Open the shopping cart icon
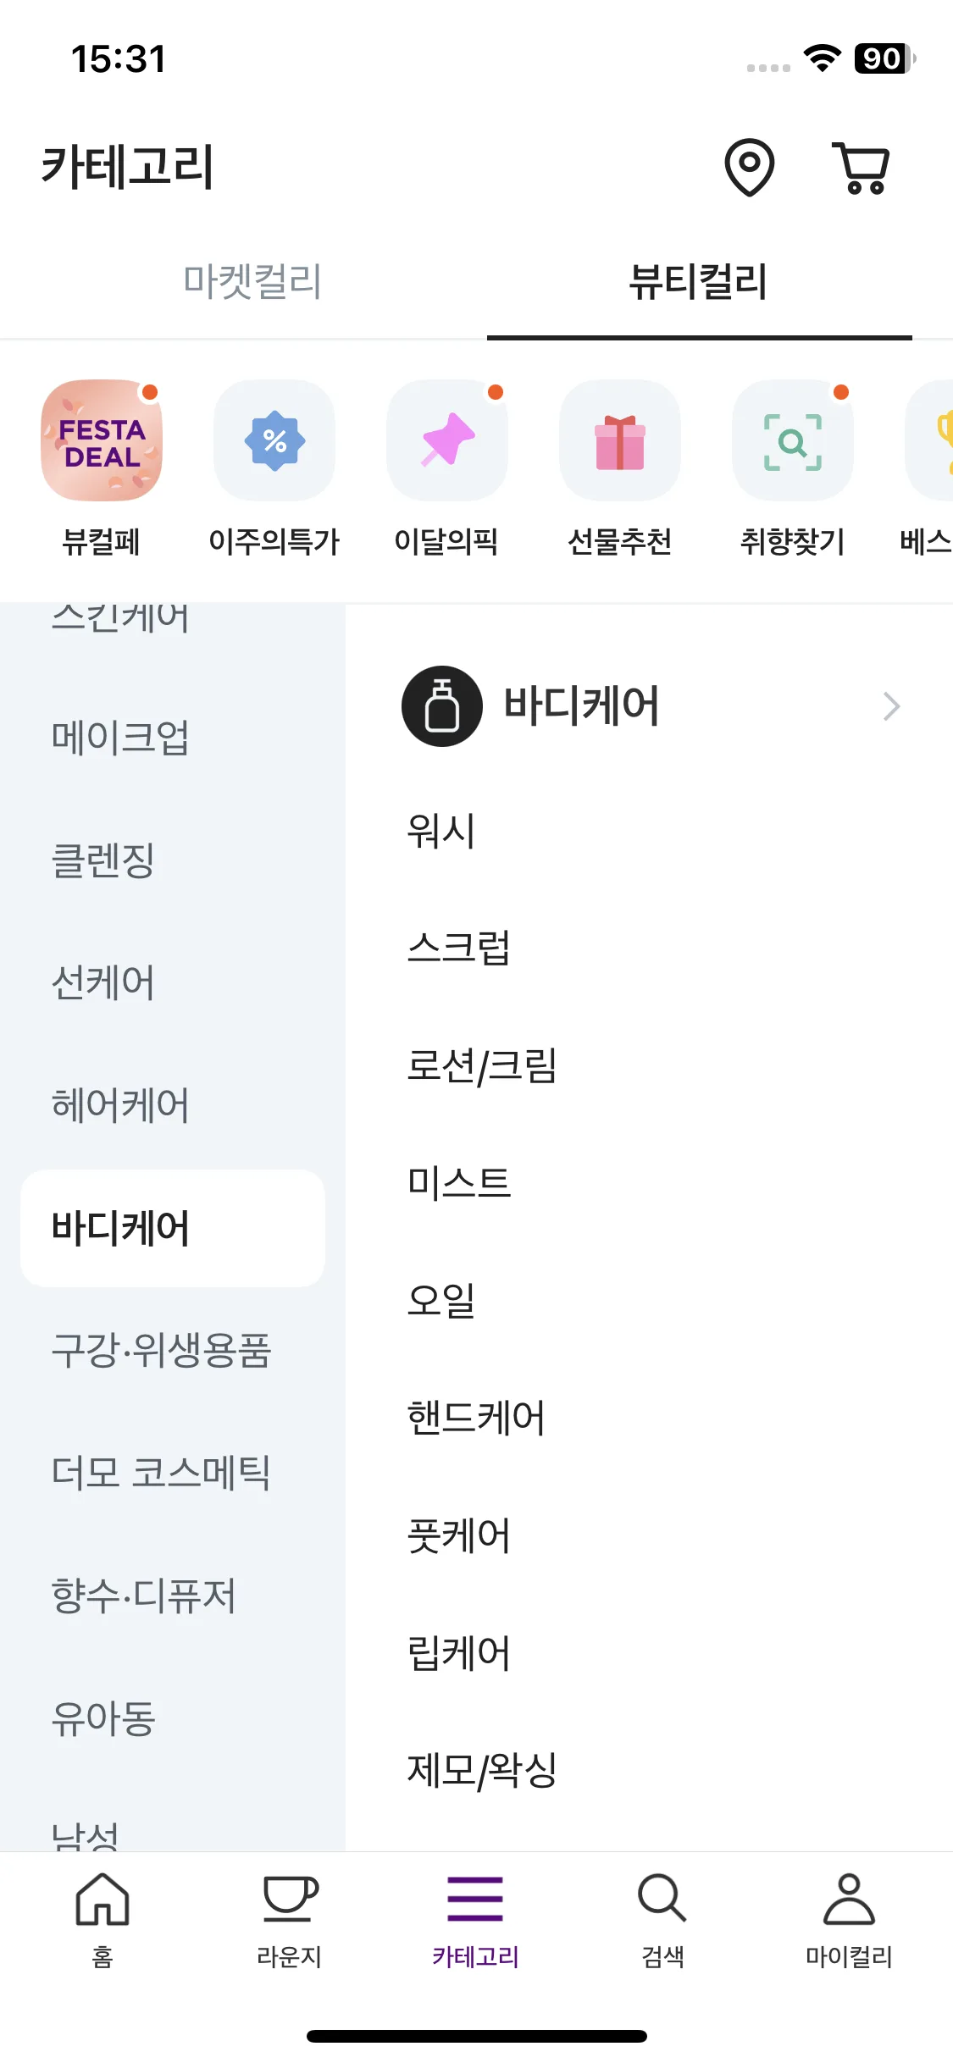This screenshot has width=953, height=2063. (x=862, y=168)
